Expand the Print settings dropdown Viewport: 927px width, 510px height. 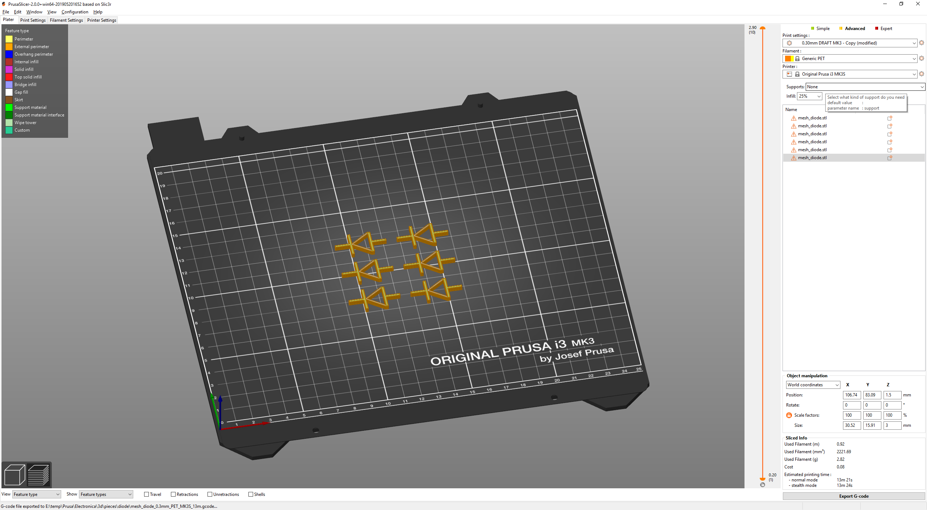coord(913,43)
